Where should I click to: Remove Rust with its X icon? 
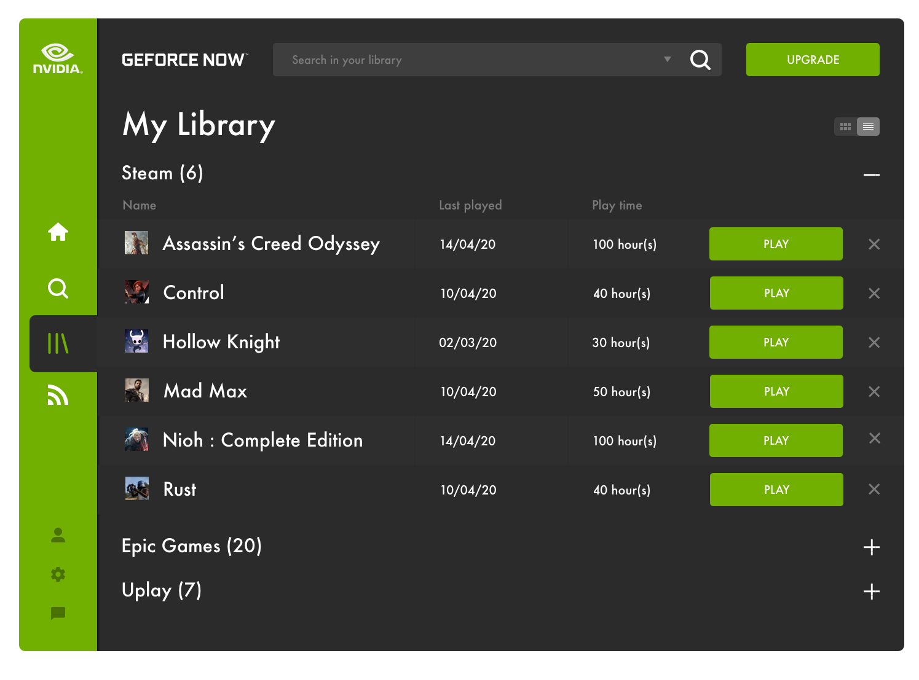point(874,489)
